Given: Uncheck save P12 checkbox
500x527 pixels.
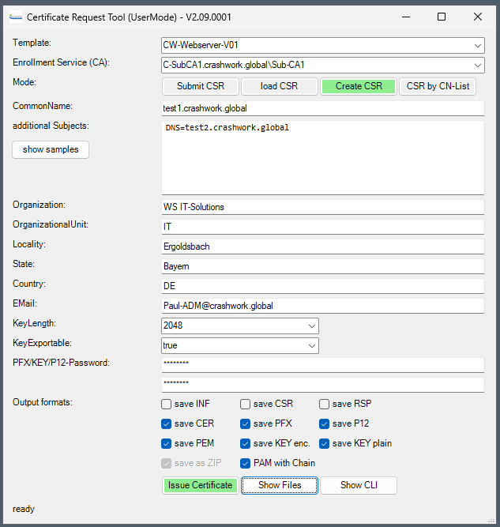Looking at the screenshot, I should point(325,423).
